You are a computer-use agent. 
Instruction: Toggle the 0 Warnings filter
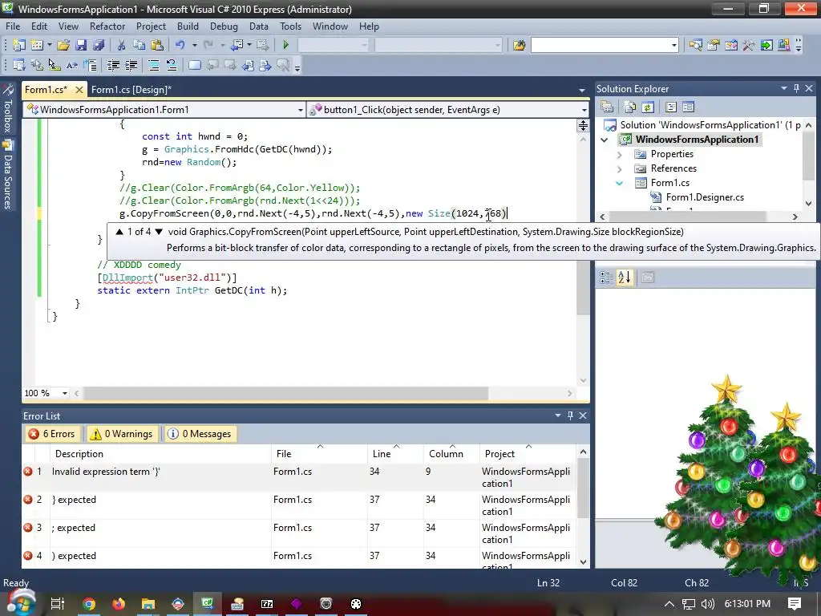123,434
